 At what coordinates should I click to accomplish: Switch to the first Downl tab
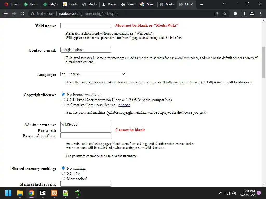coord(12,4)
